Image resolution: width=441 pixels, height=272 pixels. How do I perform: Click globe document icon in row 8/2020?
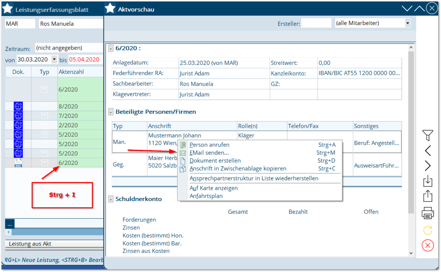[18, 106]
